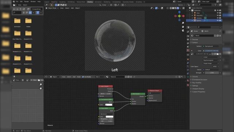Toggle visibility eye for Area light

(218, 13)
